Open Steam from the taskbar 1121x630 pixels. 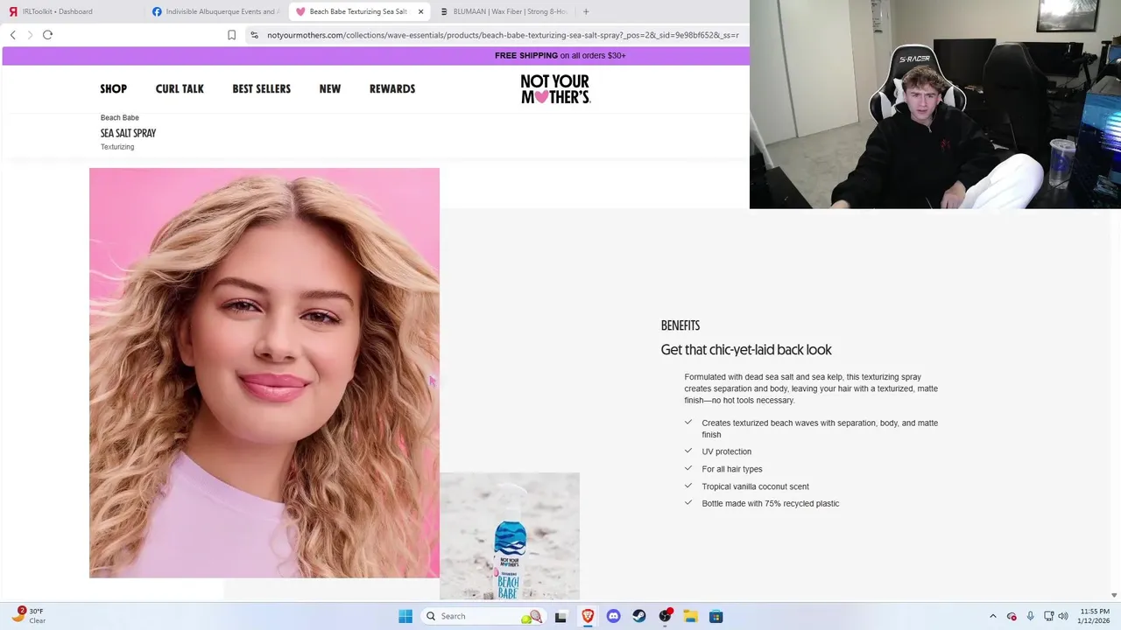pos(639,616)
